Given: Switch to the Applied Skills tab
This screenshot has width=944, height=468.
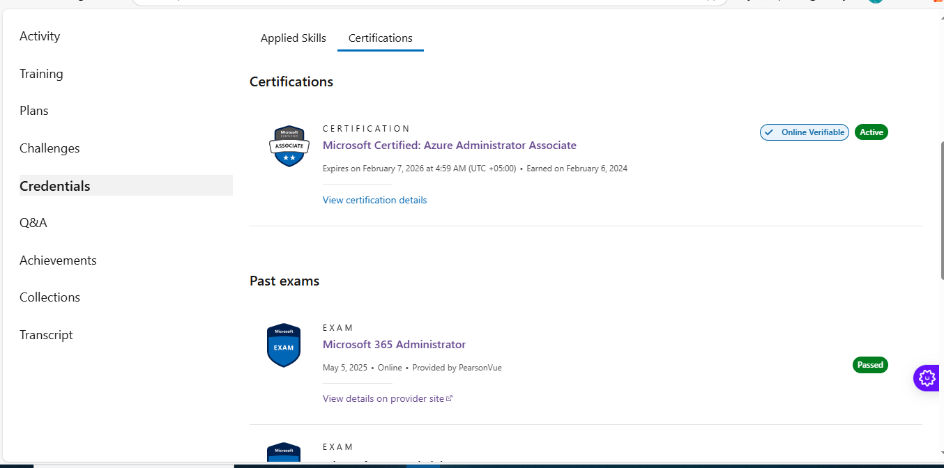Looking at the screenshot, I should [293, 38].
